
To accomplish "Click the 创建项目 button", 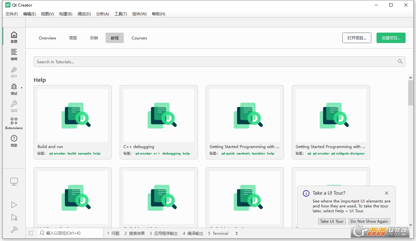I will [x=391, y=38].
